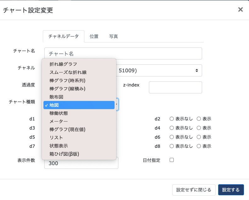Switch to the 位置 tab
This screenshot has height=200, width=249.
click(94, 36)
